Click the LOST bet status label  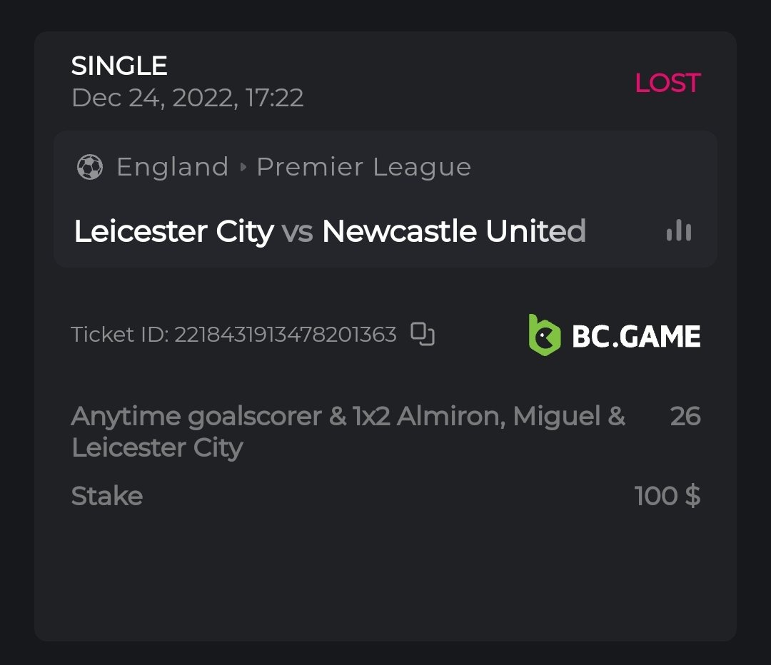667,83
